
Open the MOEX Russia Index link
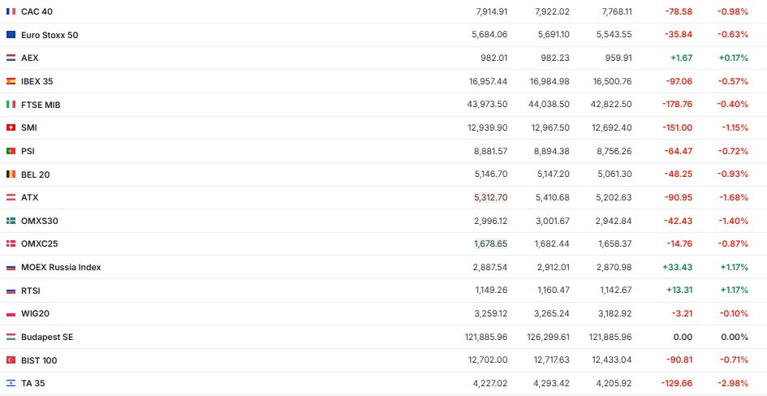click(61, 267)
